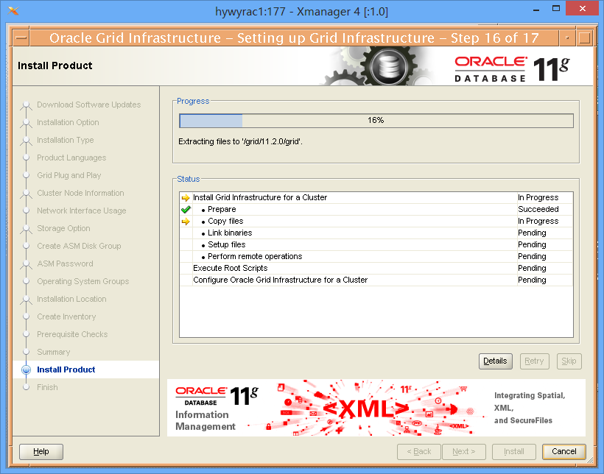Select Product Languages step
The height and width of the screenshot is (474, 604).
click(71, 158)
